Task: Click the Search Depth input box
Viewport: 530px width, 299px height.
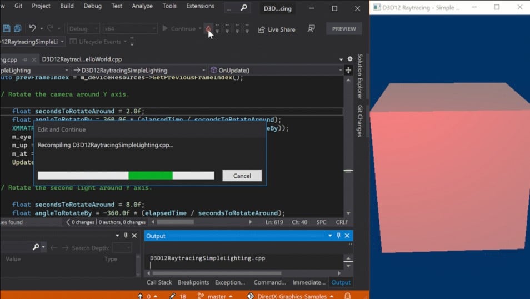Action: point(122,248)
